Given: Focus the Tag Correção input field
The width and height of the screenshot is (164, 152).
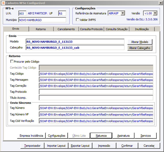Looking at the screenshot, I should (x=96, y=86).
